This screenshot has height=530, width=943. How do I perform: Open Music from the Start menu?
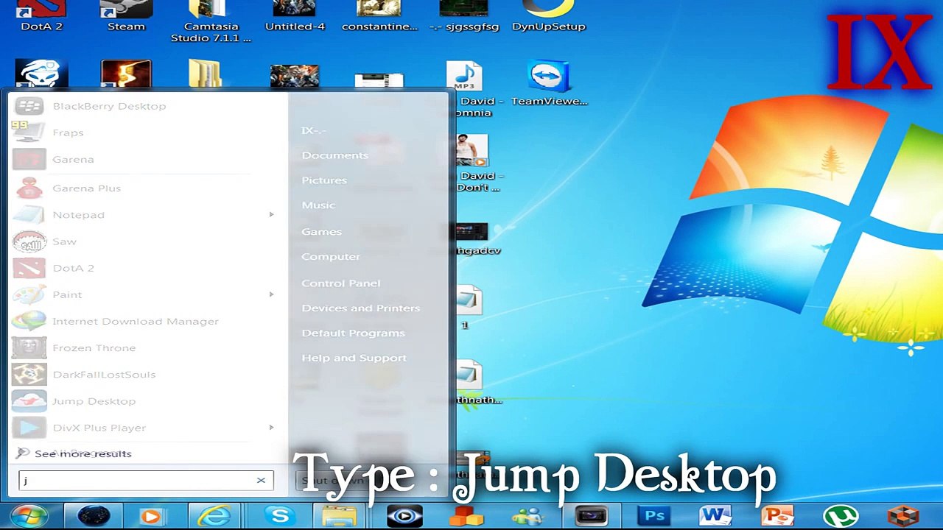(x=318, y=205)
